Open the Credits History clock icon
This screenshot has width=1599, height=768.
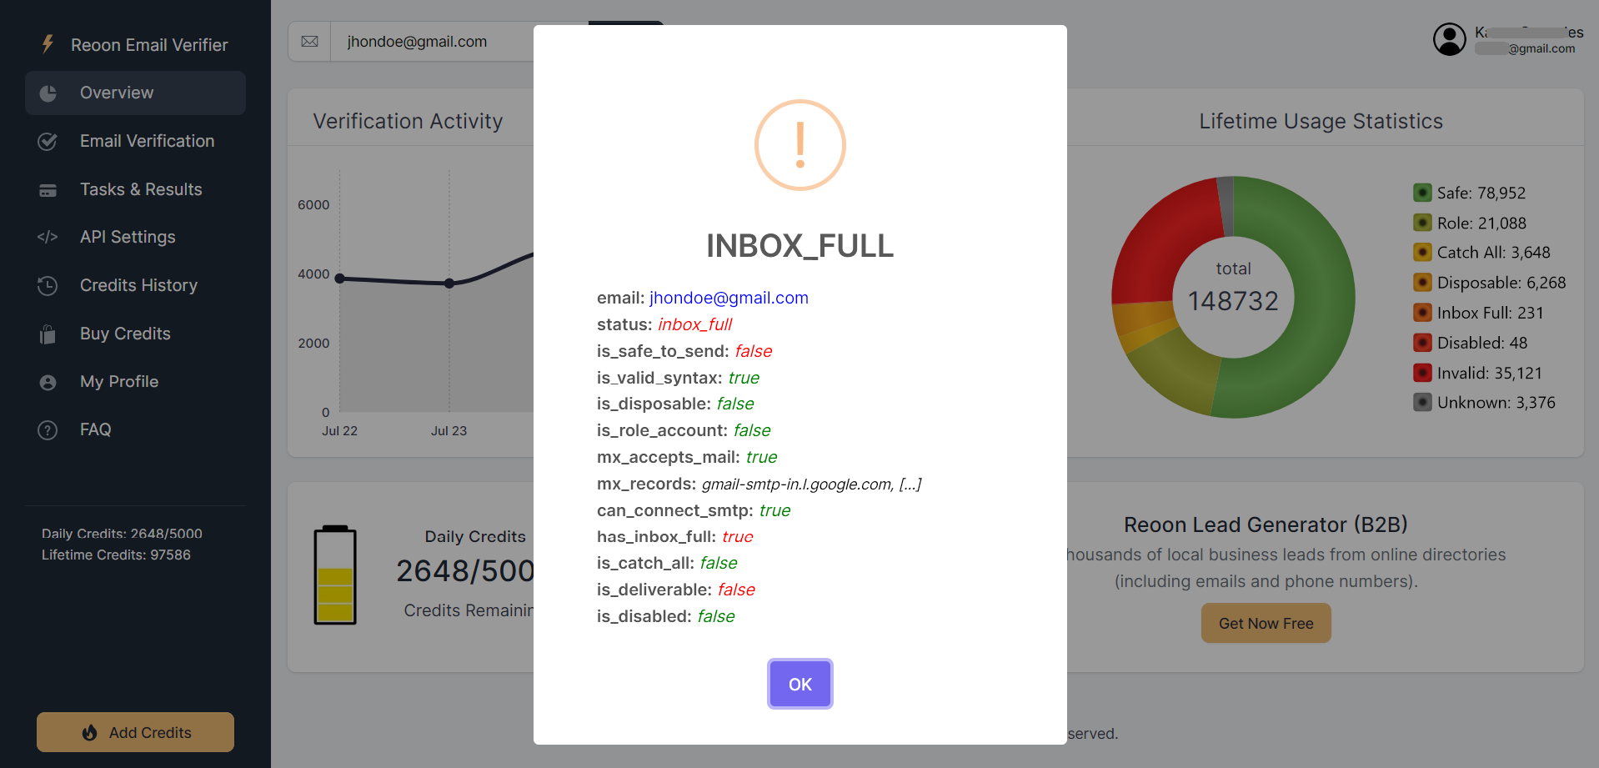coord(48,285)
